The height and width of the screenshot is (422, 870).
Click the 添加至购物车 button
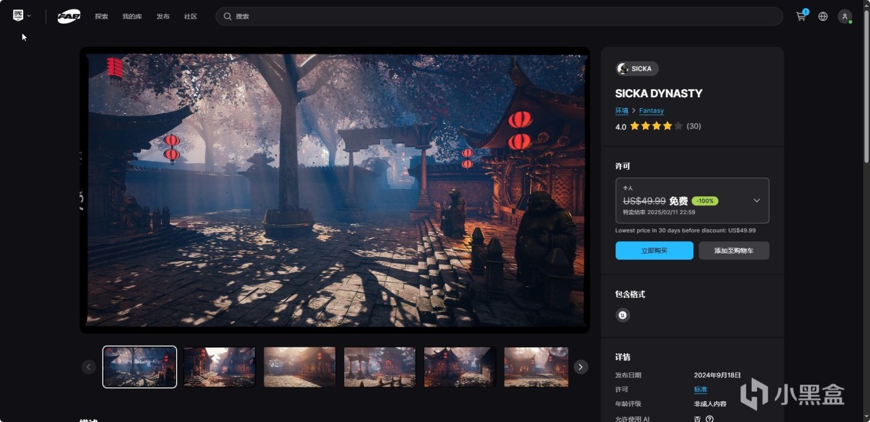pos(734,251)
